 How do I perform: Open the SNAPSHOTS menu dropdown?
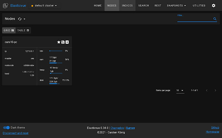pyautogui.click(x=177, y=6)
